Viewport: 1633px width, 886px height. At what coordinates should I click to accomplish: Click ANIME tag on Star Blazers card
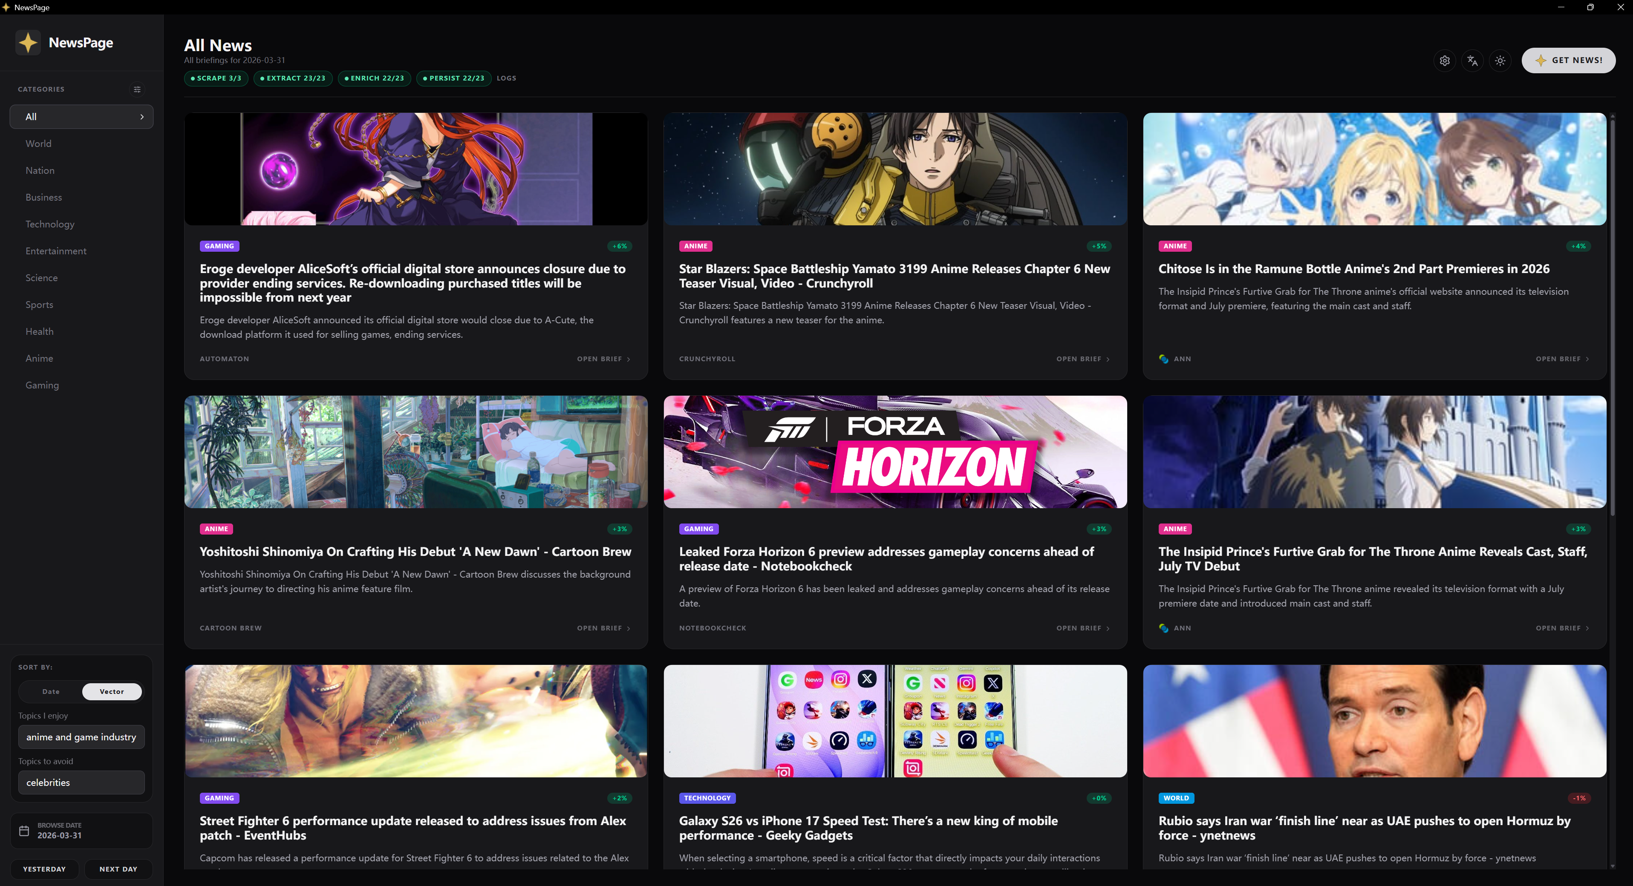pos(695,246)
